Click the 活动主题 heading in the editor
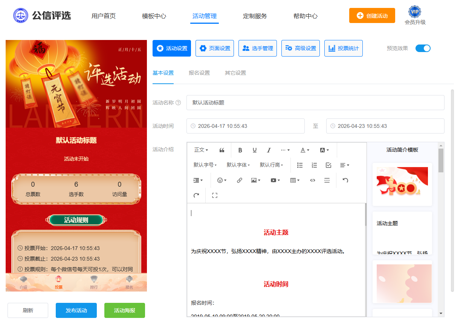The height and width of the screenshot is (330, 469). (276, 233)
